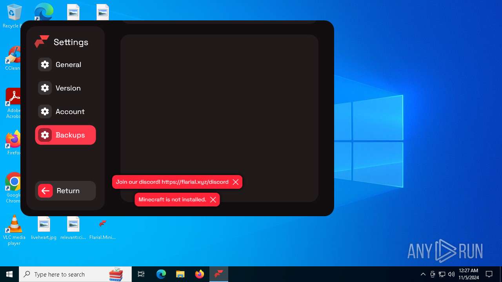This screenshot has width=502, height=282.
Task: Show hidden system tray icons
Action: click(423, 274)
